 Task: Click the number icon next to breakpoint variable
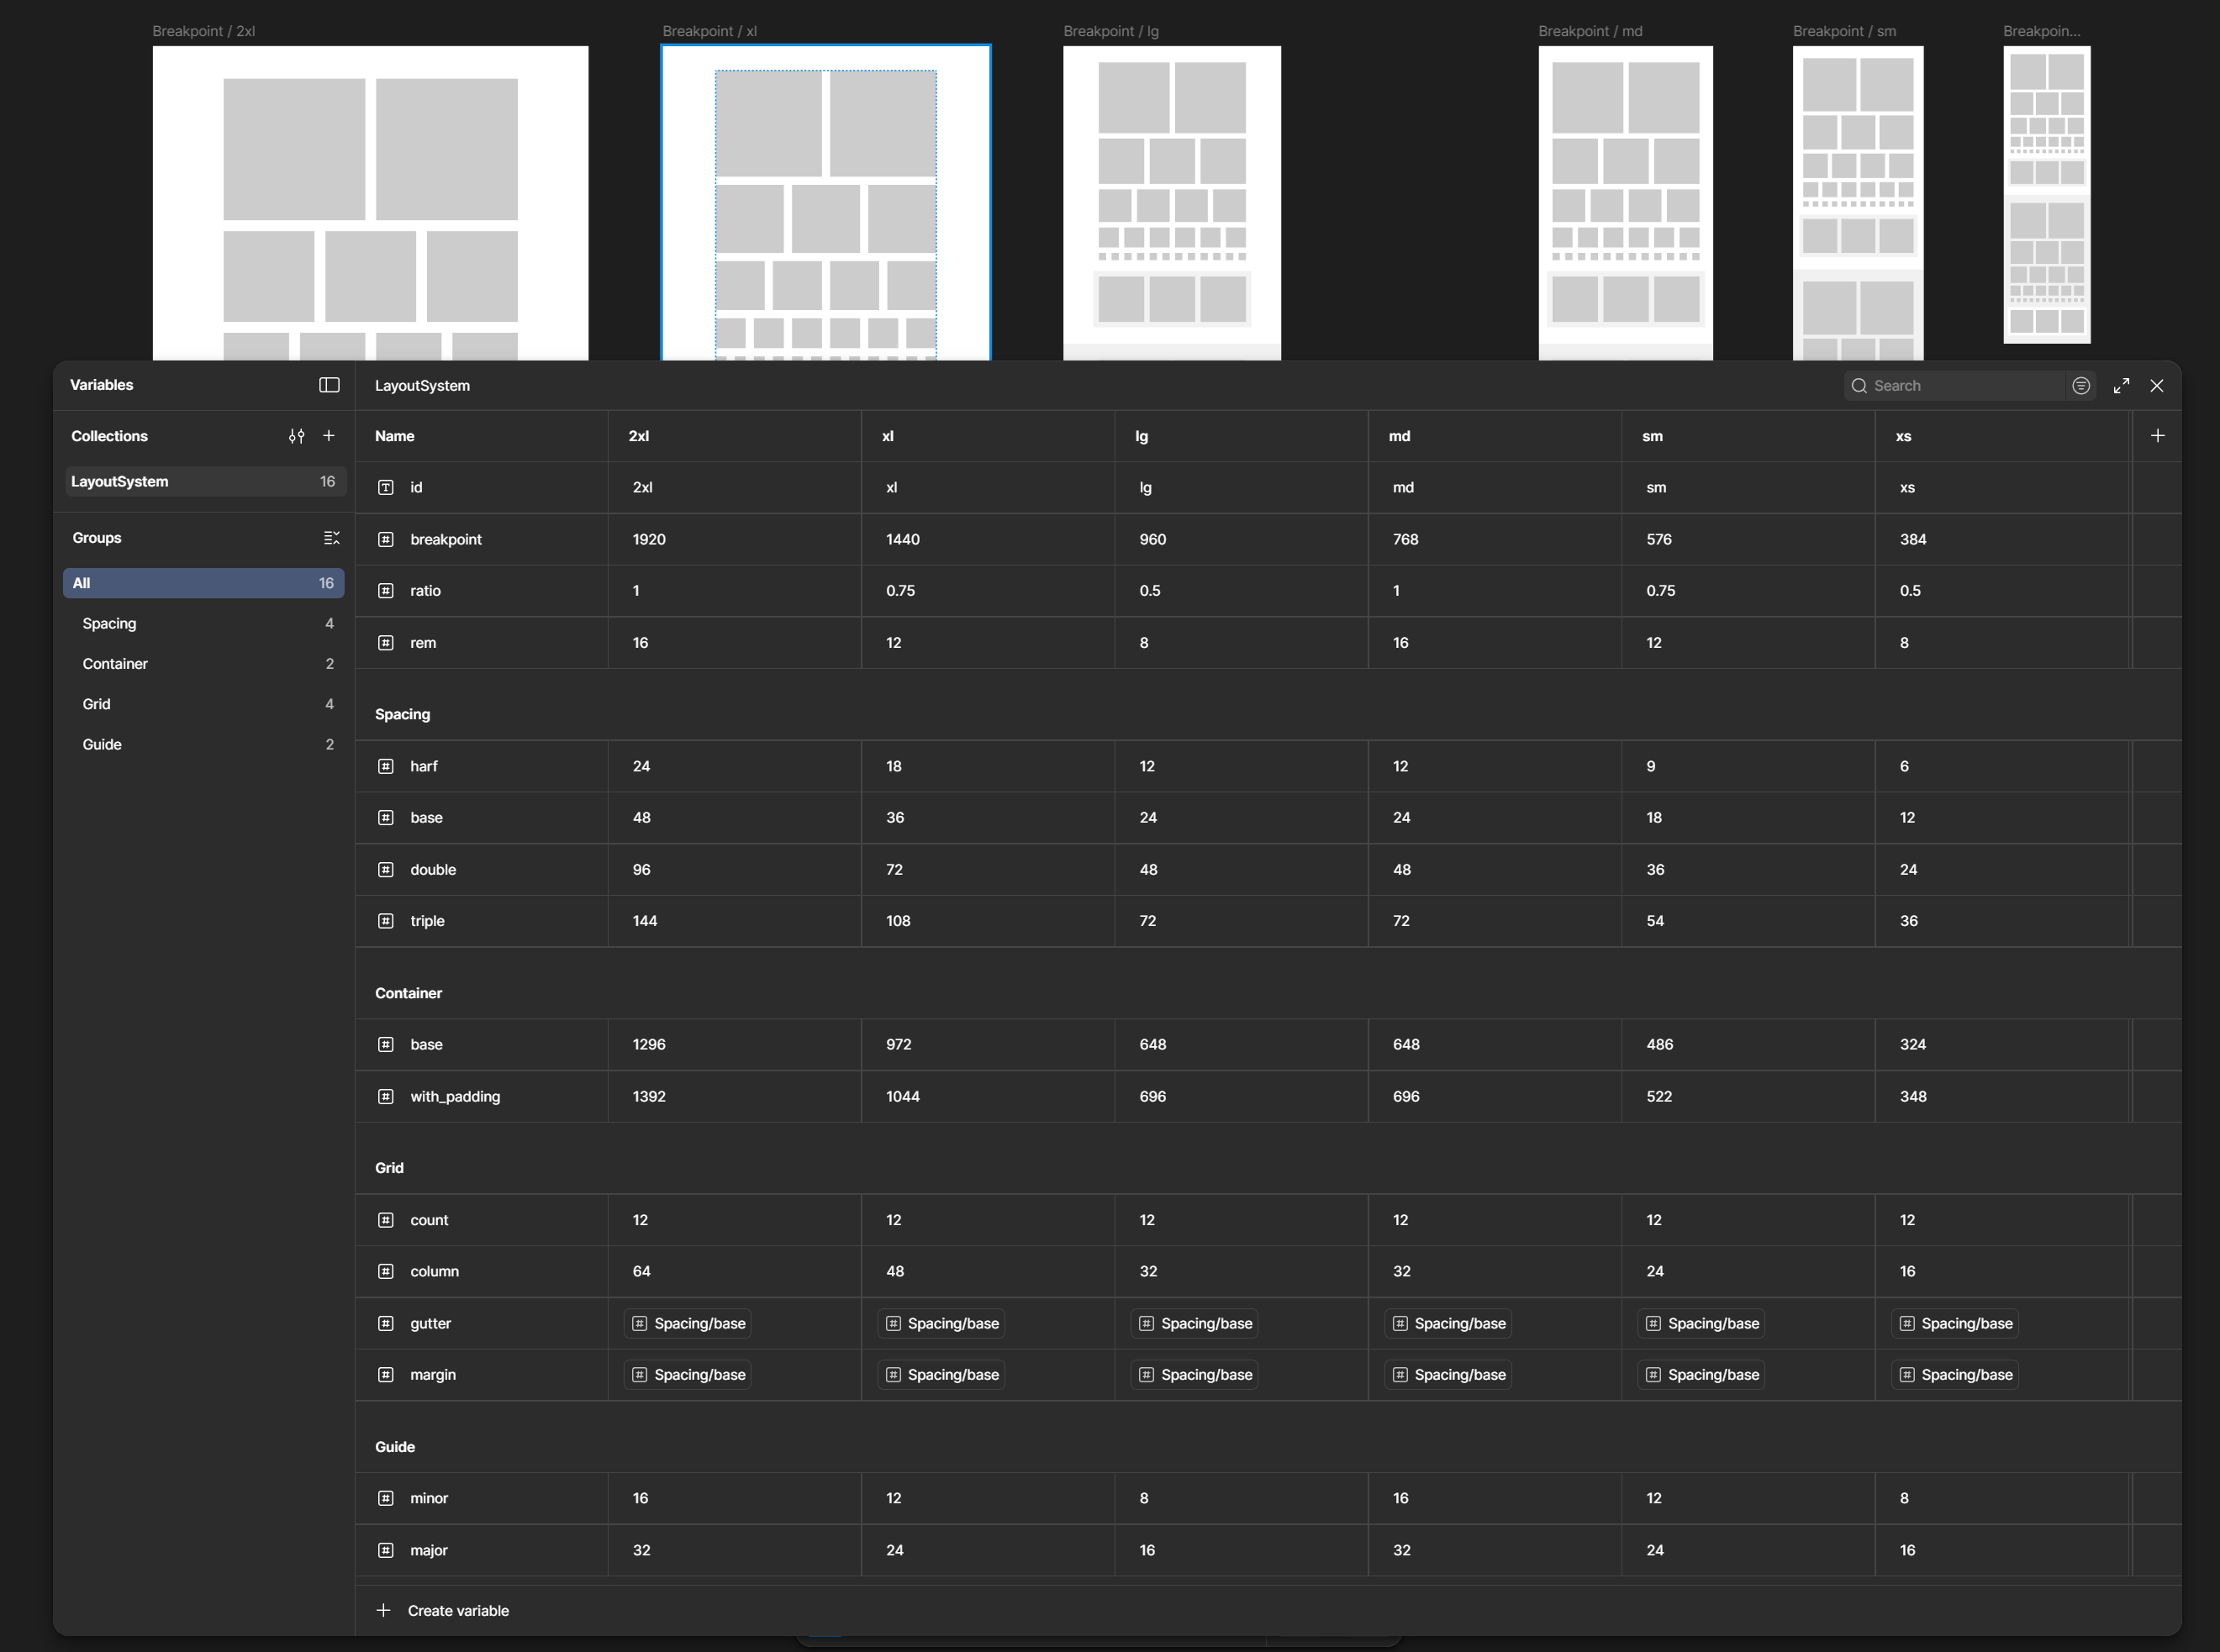pyautogui.click(x=385, y=539)
